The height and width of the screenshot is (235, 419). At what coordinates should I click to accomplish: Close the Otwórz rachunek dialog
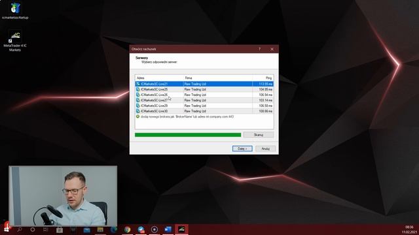click(272, 49)
